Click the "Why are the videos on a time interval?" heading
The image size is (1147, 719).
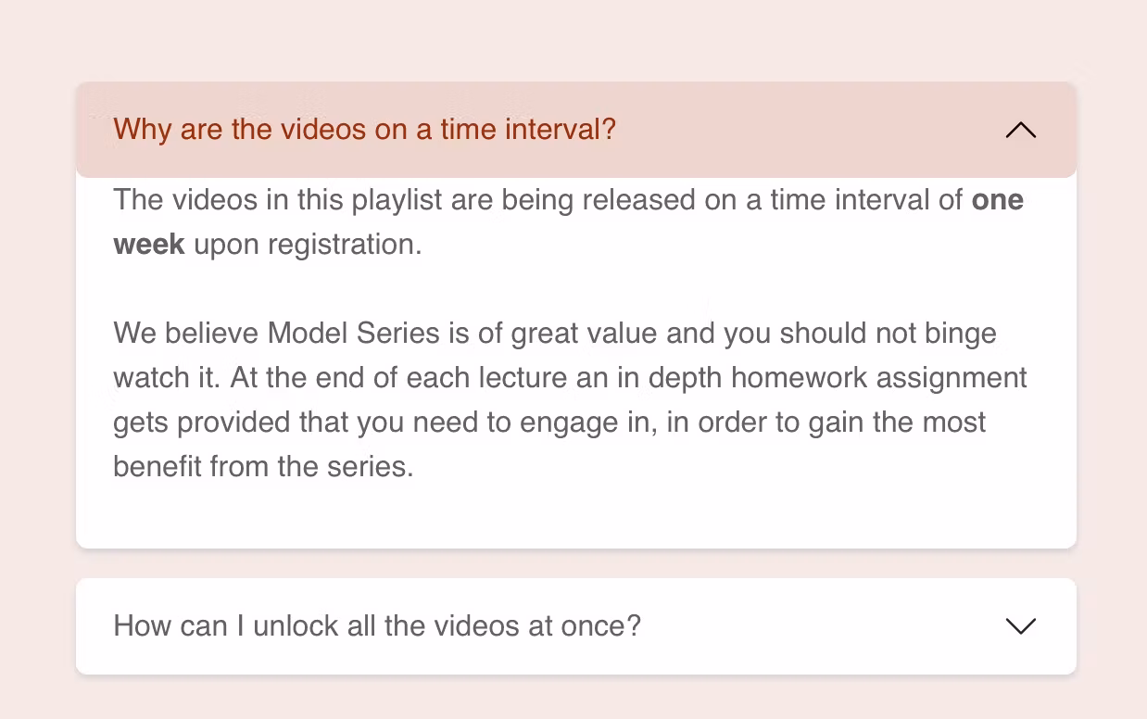click(x=364, y=130)
